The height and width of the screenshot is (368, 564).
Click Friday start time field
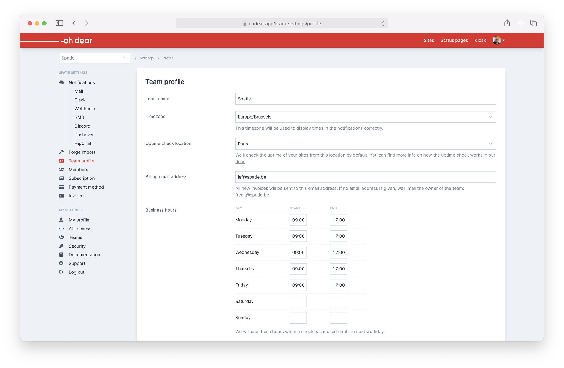(x=298, y=285)
